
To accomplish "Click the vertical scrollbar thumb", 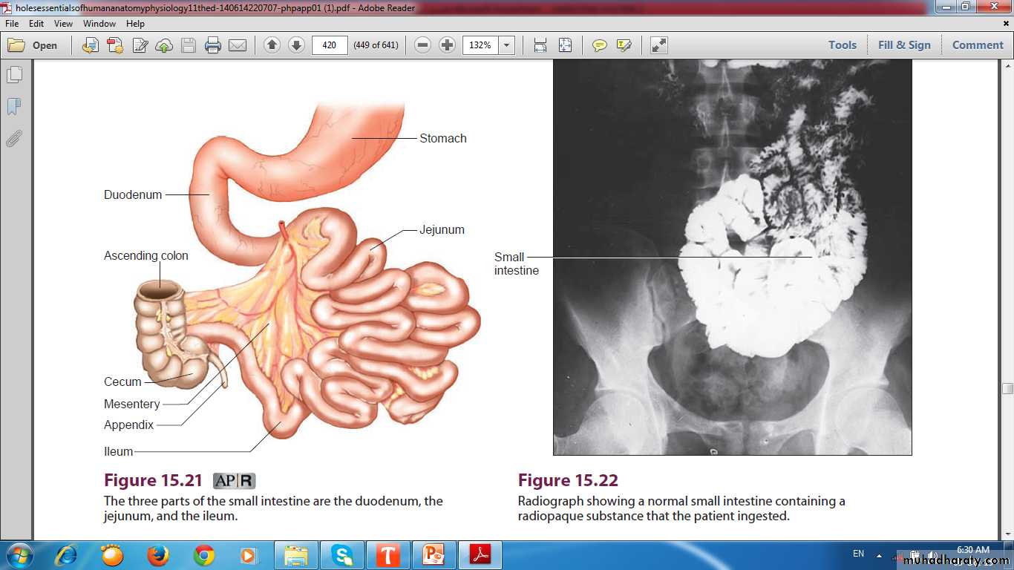I will (1007, 388).
